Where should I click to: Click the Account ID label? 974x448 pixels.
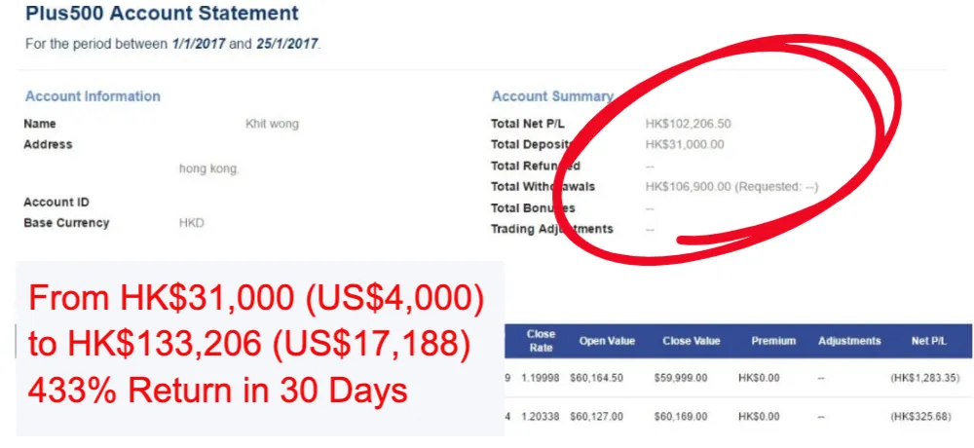click(x=56, y=202)
